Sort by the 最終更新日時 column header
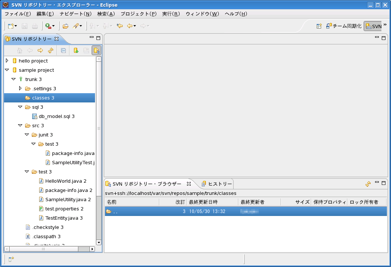This screenshot has height=267, width=391. coord(212,202)
